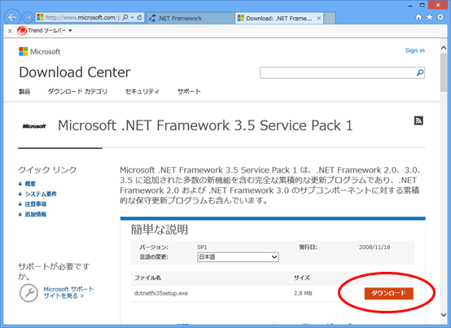Click the page scrollbar down arrow
Image resolution: width=451 pixels, height=328 pixels.
(444, 315)
